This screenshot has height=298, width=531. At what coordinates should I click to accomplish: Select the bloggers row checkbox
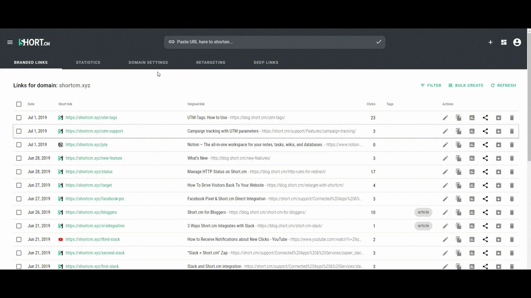pyautogui.click(x=19, y=212)
